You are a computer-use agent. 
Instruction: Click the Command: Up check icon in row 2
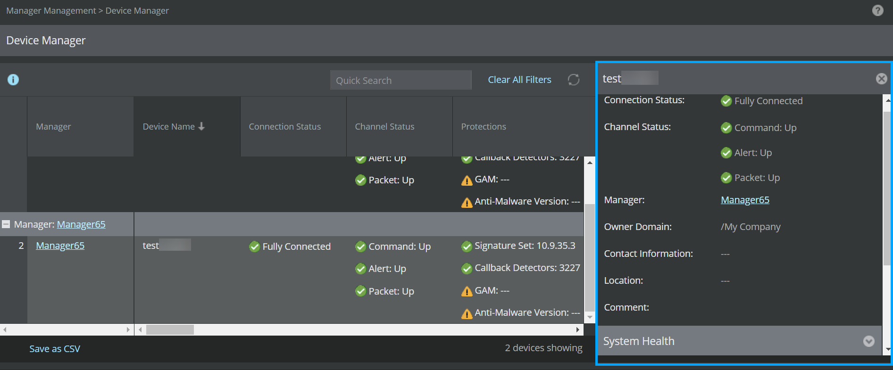pyautogui.click(x=361, y=247)
